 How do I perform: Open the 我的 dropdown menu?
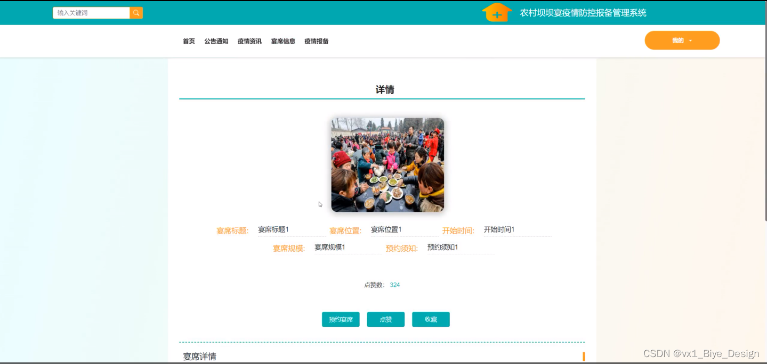tap(682, 40)
